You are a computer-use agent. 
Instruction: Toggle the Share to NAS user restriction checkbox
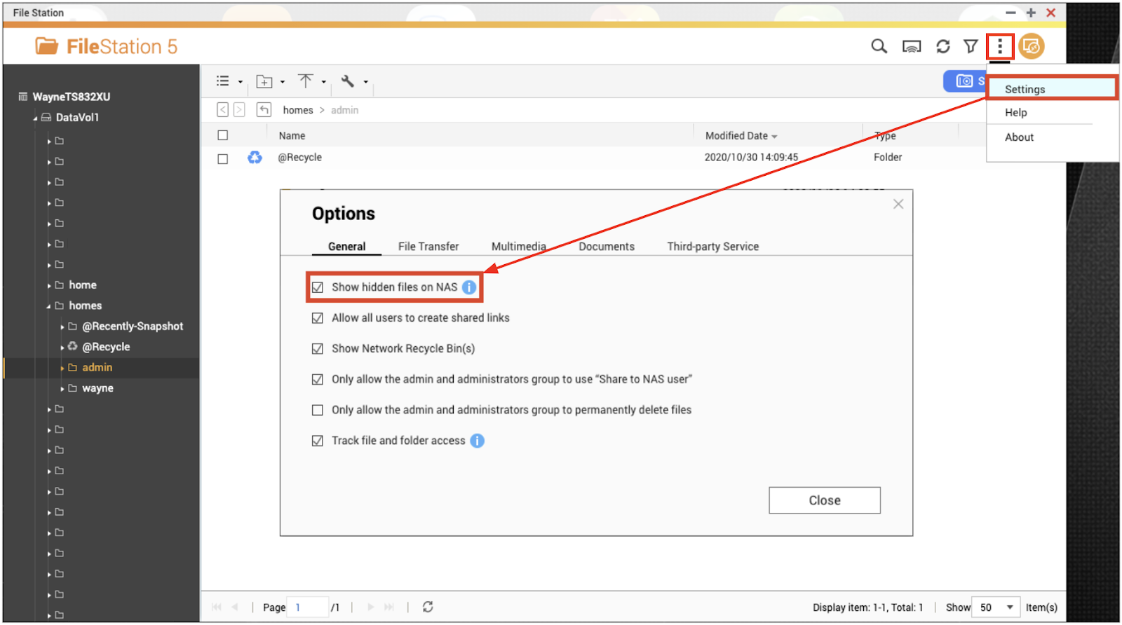click(318, 379)
